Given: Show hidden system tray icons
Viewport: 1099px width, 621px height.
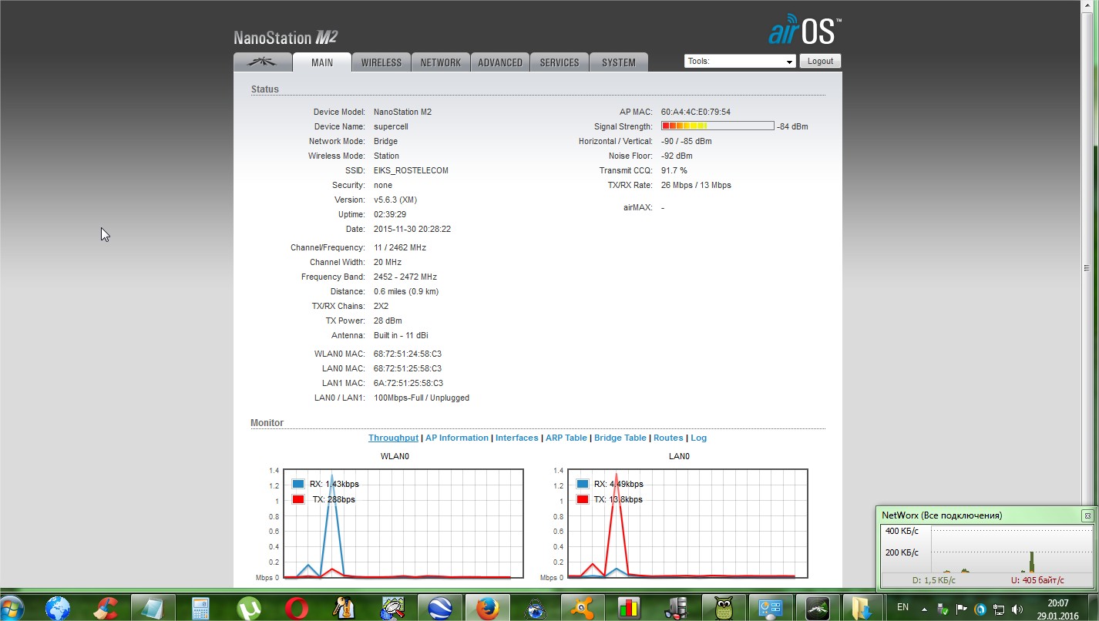Looking at the screenshot, I should (924, 609).
